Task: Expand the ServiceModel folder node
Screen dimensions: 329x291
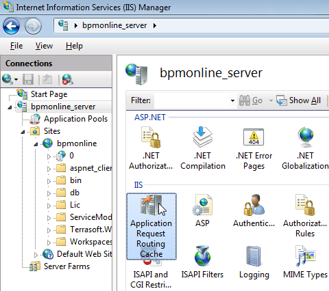Action: pyautogui.click(x=49, y=218)
